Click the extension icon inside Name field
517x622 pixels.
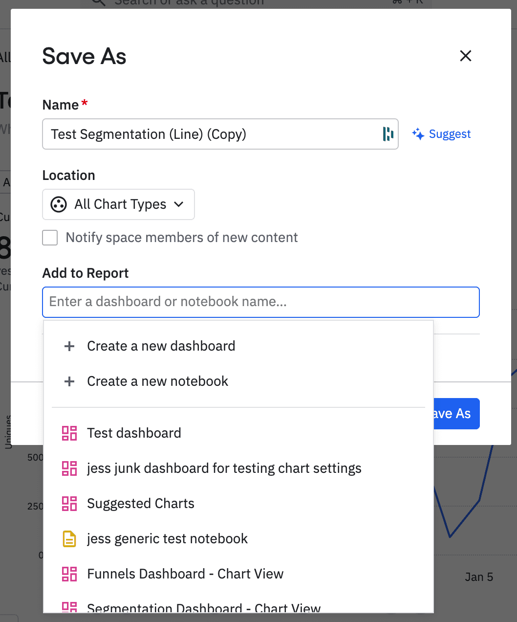[388, 134]
